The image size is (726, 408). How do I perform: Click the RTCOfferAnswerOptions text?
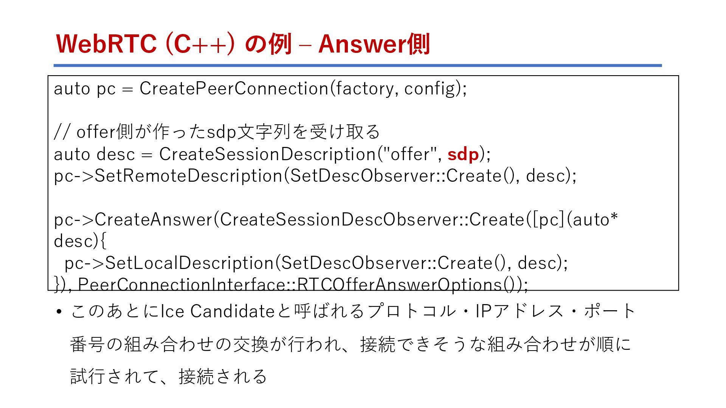(412, 284)
